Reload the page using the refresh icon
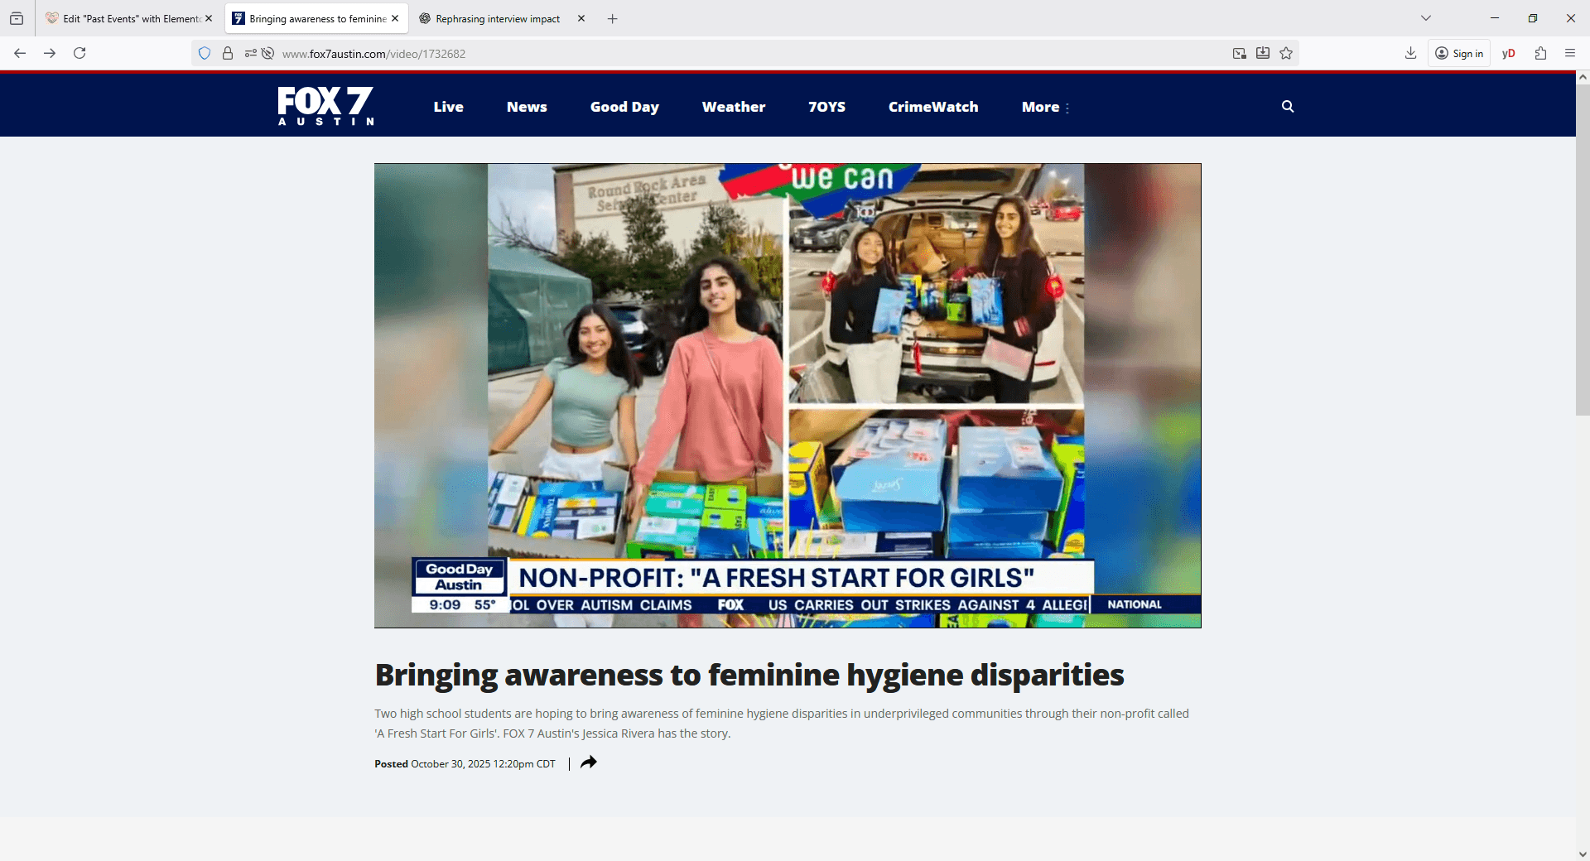1590x861 pixels. click(x=79, y=54)
